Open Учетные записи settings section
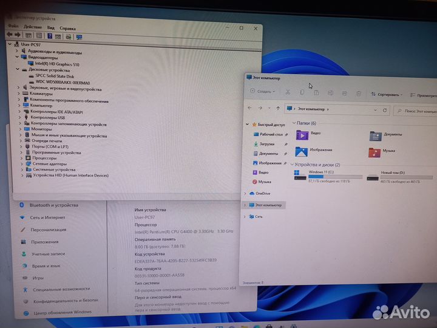 click(43, 254)
